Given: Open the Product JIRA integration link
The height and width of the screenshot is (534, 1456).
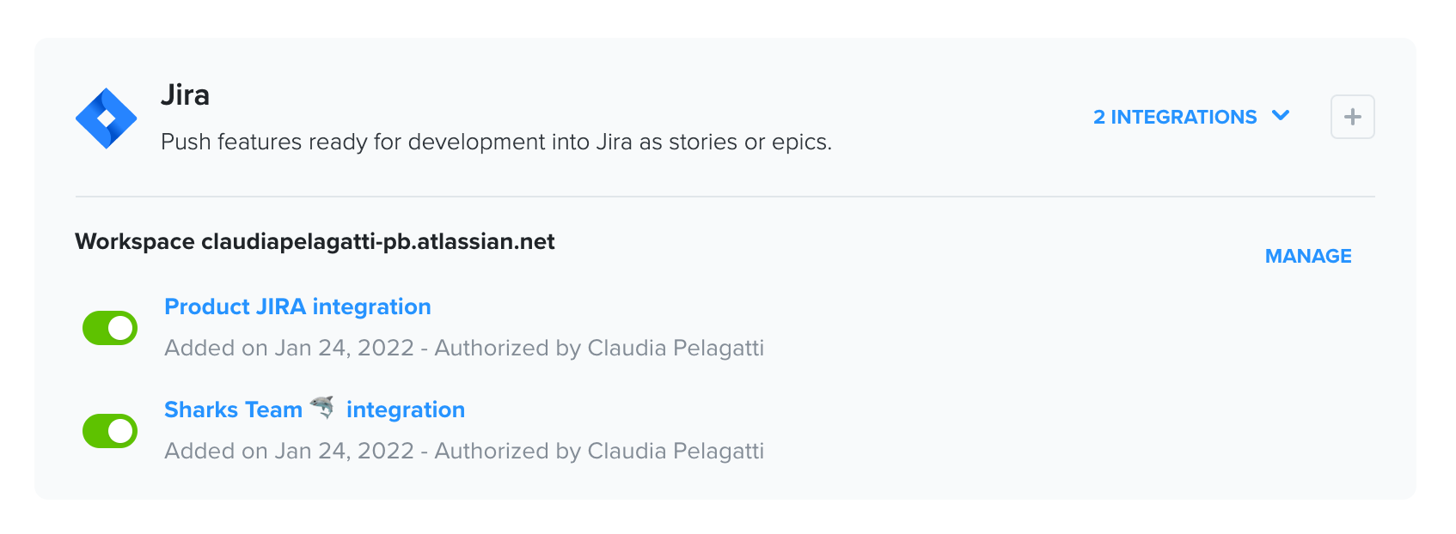Looking at the screenshot, I should coord(297,307).
